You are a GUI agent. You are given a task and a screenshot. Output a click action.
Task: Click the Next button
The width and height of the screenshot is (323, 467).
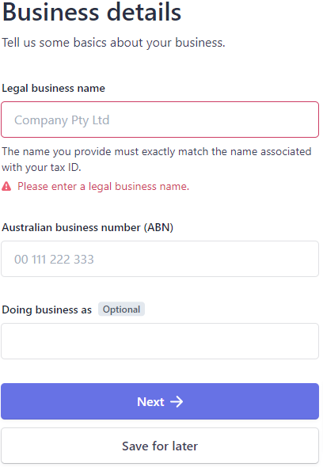click(160, 401)
